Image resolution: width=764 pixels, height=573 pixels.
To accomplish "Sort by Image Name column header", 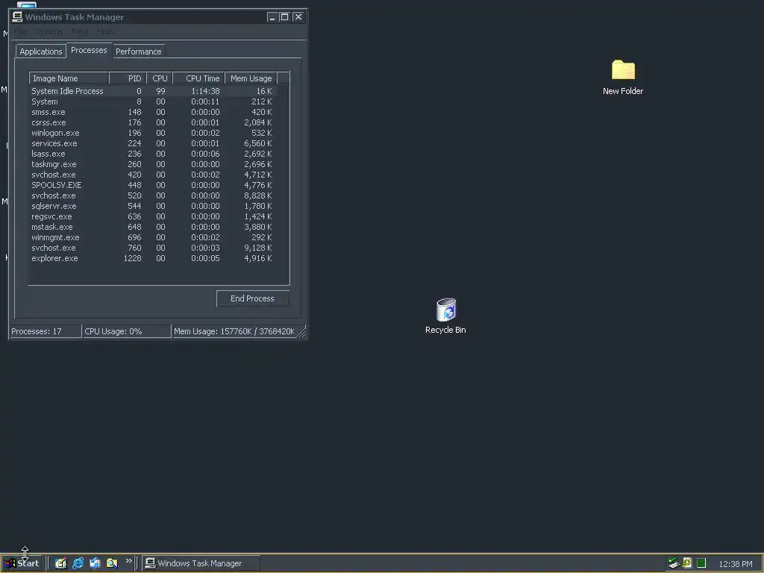I will [69, 78].
